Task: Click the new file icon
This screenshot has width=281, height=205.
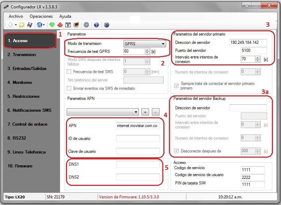Action: [10, 25]
